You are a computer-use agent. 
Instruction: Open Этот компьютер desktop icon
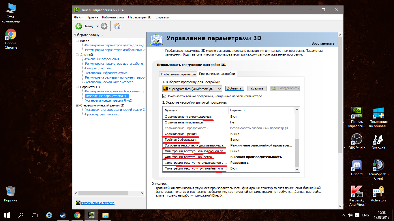click(x=11, y=13)
